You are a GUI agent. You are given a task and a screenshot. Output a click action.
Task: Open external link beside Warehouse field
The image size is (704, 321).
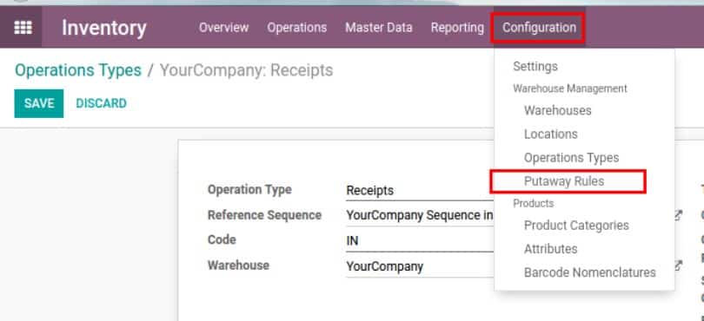click(x=679, y=265)
